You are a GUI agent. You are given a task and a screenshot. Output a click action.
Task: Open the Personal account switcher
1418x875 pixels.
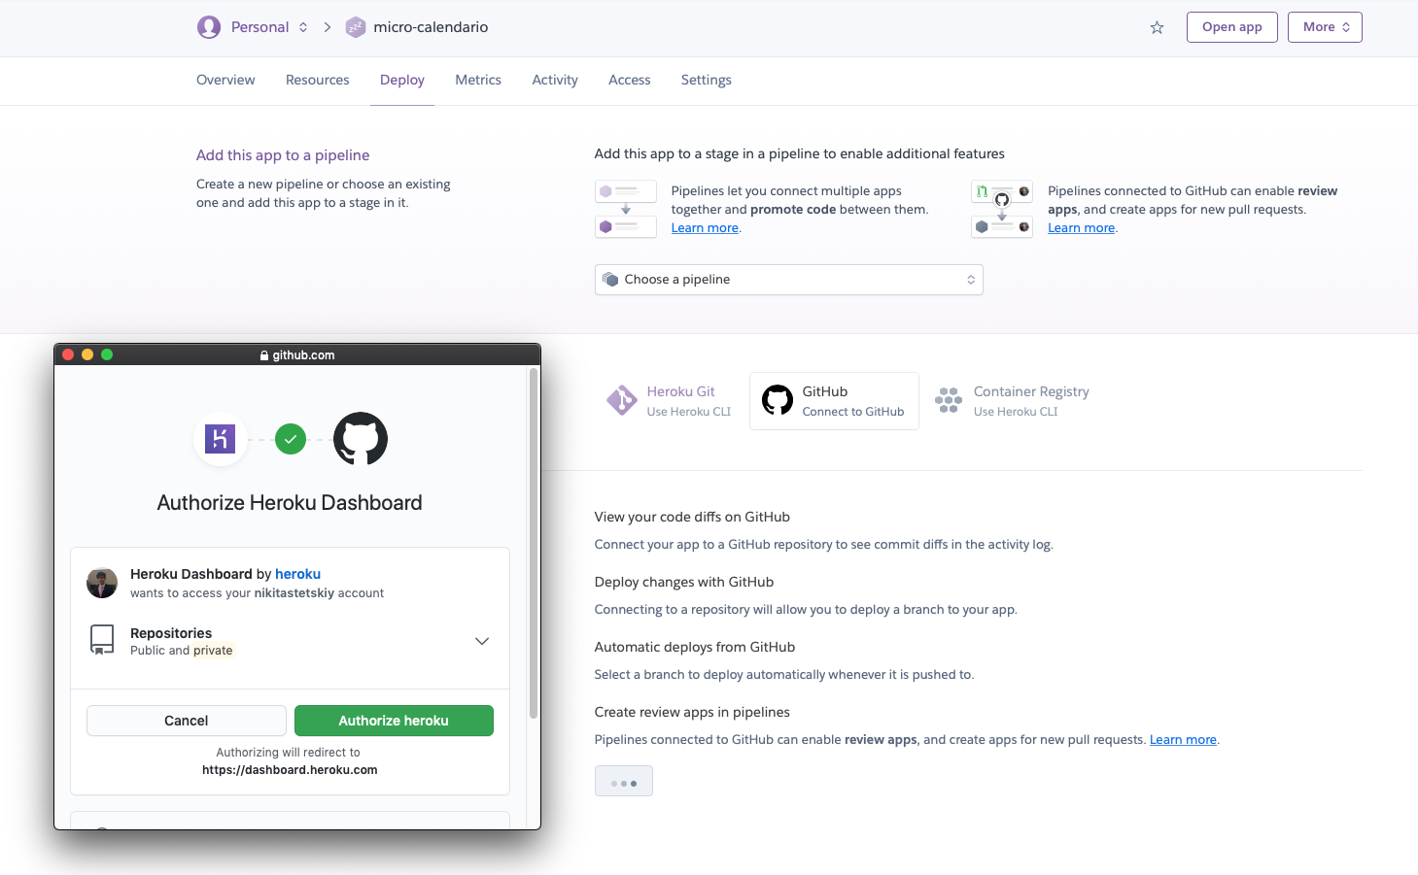[x=253, y=27]
